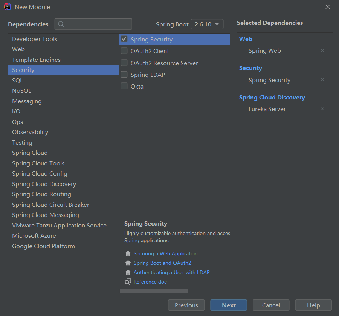339x316 pixels.
Task: Switch to the SQL category
Action: pyautogui.click(x=64, y=80)
